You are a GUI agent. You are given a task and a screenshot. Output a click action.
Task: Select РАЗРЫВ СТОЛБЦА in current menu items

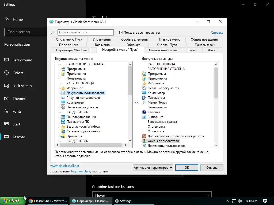pyautogui.click(x=80, y=83)
